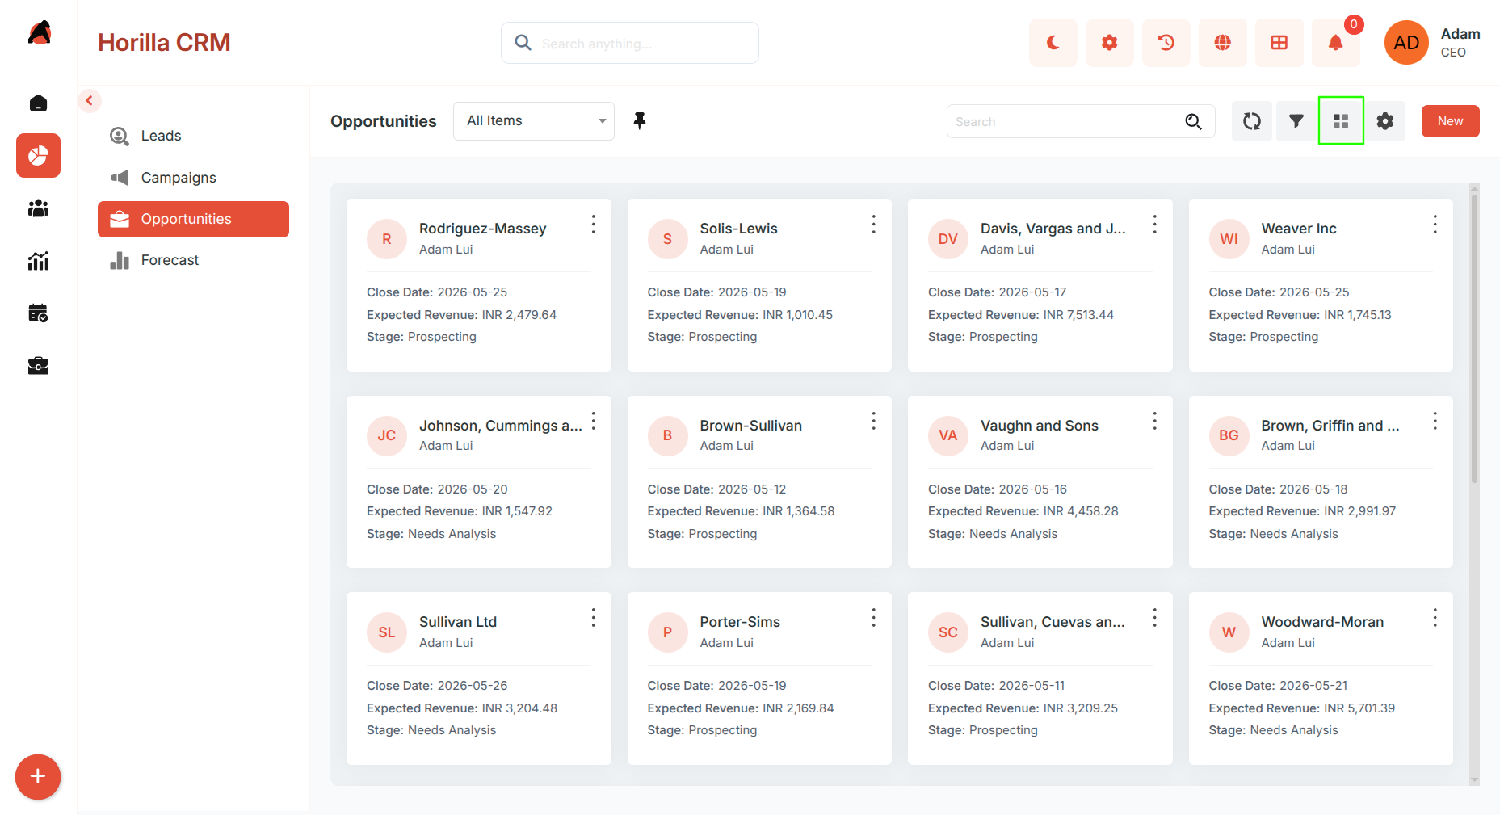Open the Brown-Sullivan card options menu
Image resolution: width=1500 pixels, height=815 pixels.
coord(874,421)
